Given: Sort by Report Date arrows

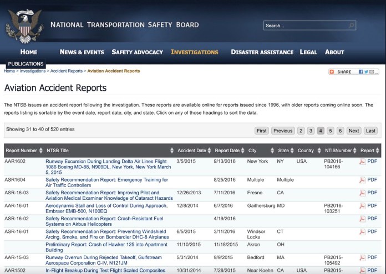Looking at the screenshot, I should click(242, 151).
